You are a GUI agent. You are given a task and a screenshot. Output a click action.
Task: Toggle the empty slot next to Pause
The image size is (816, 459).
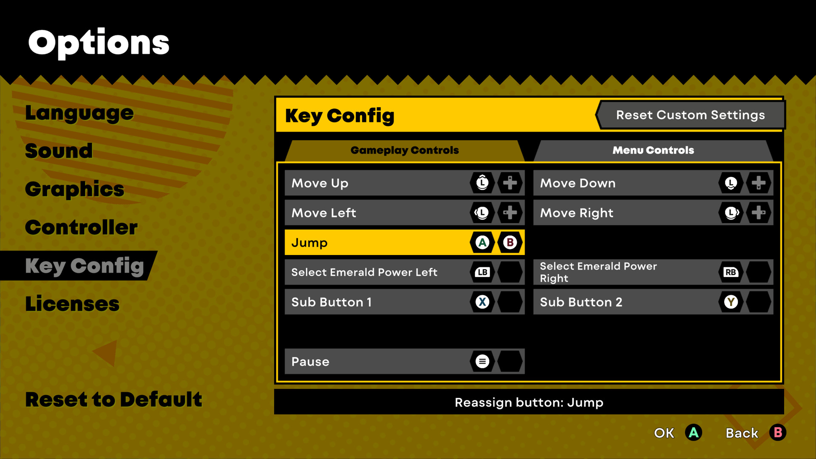[508, 361]
